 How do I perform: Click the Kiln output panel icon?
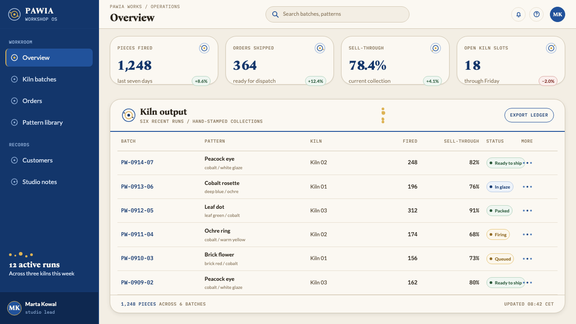point(129,115)
